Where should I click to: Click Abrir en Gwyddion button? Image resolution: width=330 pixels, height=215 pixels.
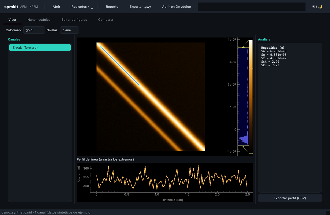(x=176, y=7)
